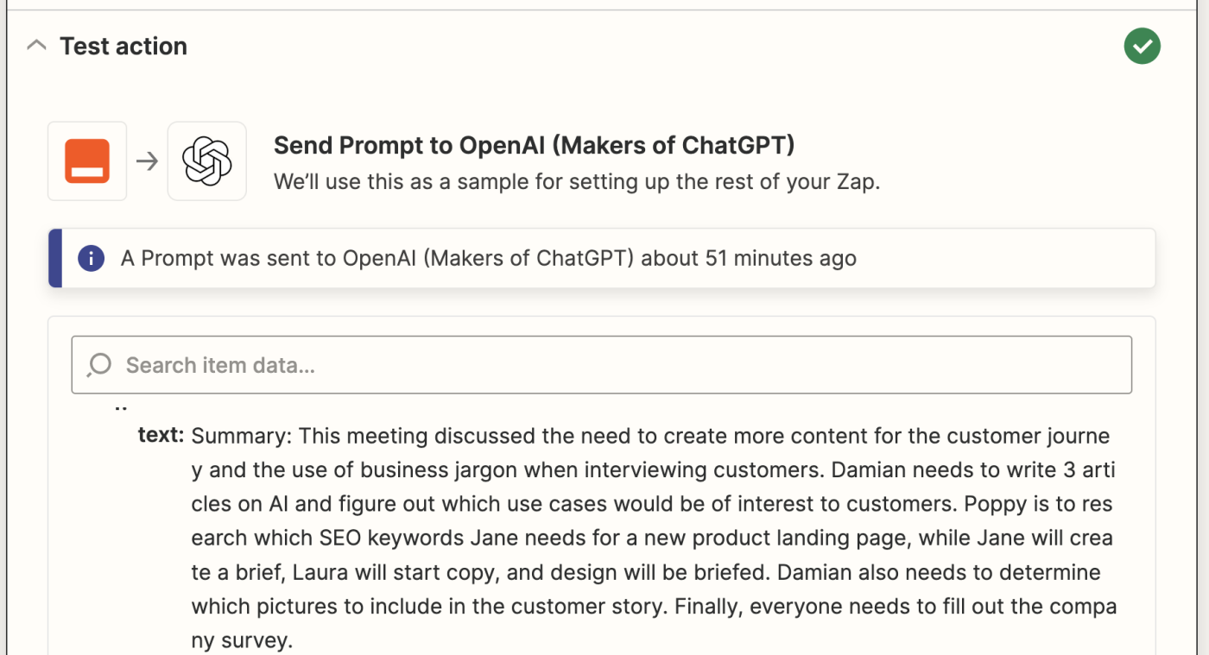This screenshot has height=655, width=1209.
Task: Click the dark blue banner accent bar
Action: (55, 258)
